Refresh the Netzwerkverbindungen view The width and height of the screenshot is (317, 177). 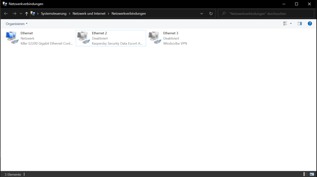tap(211, 13)
